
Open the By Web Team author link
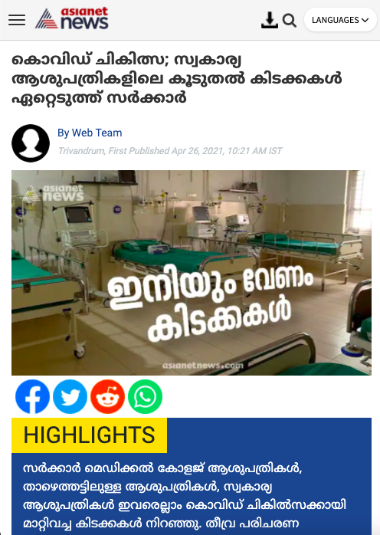click(90, 133)
